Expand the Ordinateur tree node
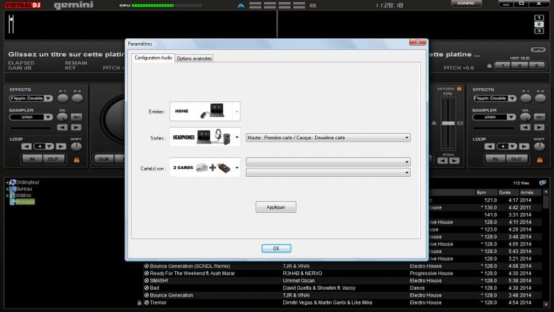The height and width of the screenshot is (312, 554). tap(7, 182)
